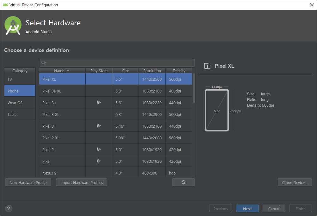Screen dimensions: 317x216
Task: Click the 6.0" size cell
Action: (x=125, y=91)
